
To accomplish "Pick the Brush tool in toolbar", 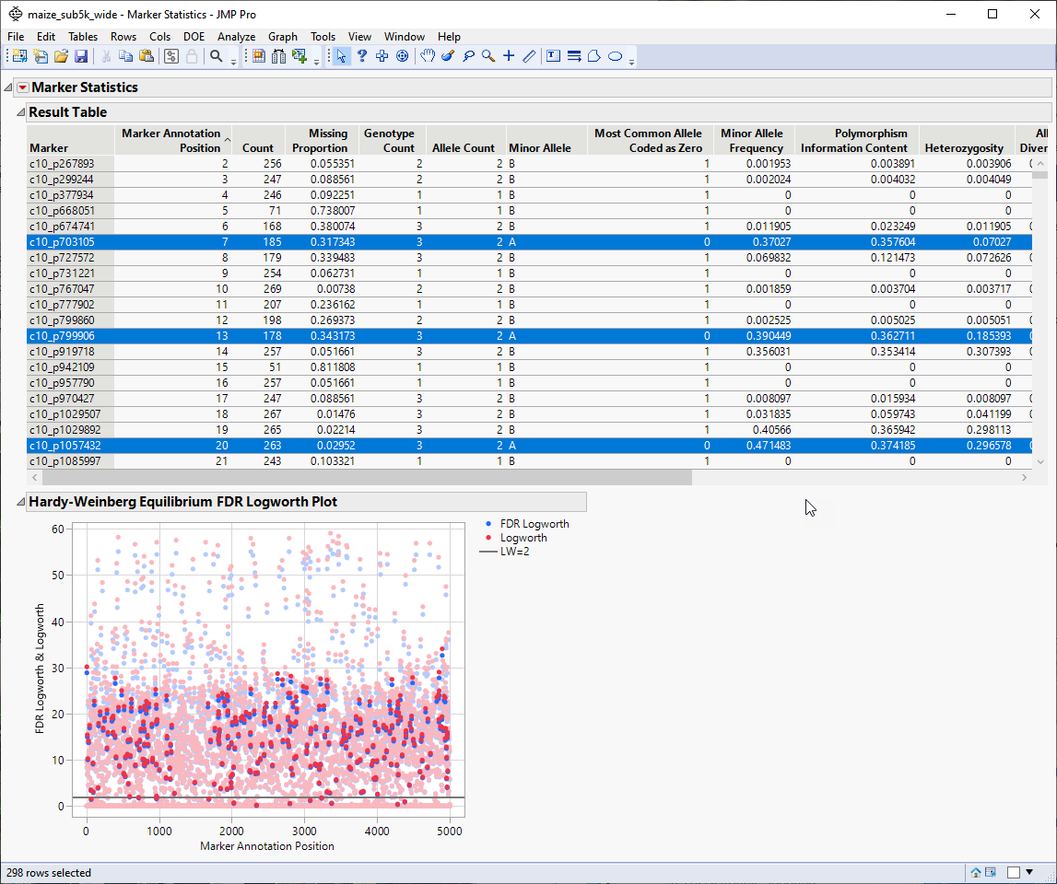I will click(448, 56).
